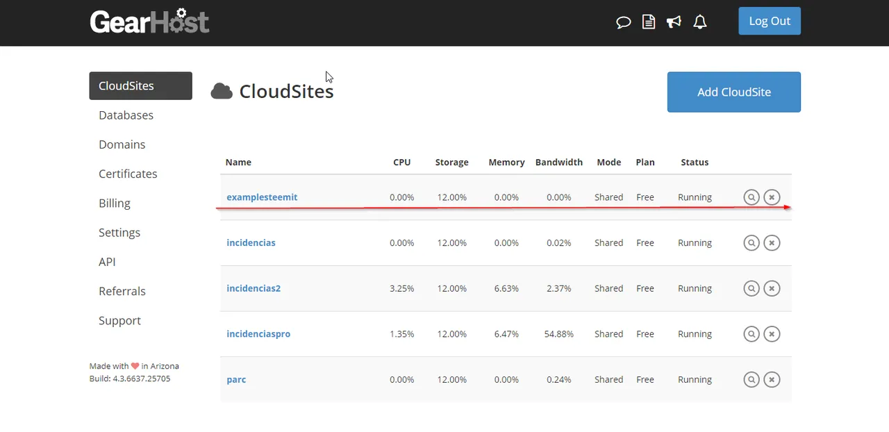
Task: Click the Build: 4.3.6637.25705 text
Action: point(130,379)
